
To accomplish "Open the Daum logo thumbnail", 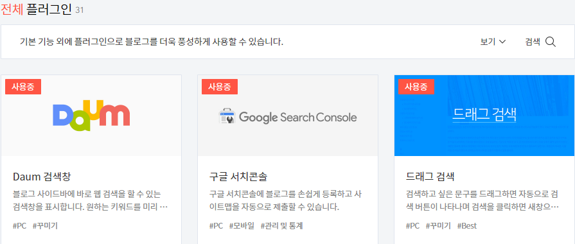I will 91,116.
